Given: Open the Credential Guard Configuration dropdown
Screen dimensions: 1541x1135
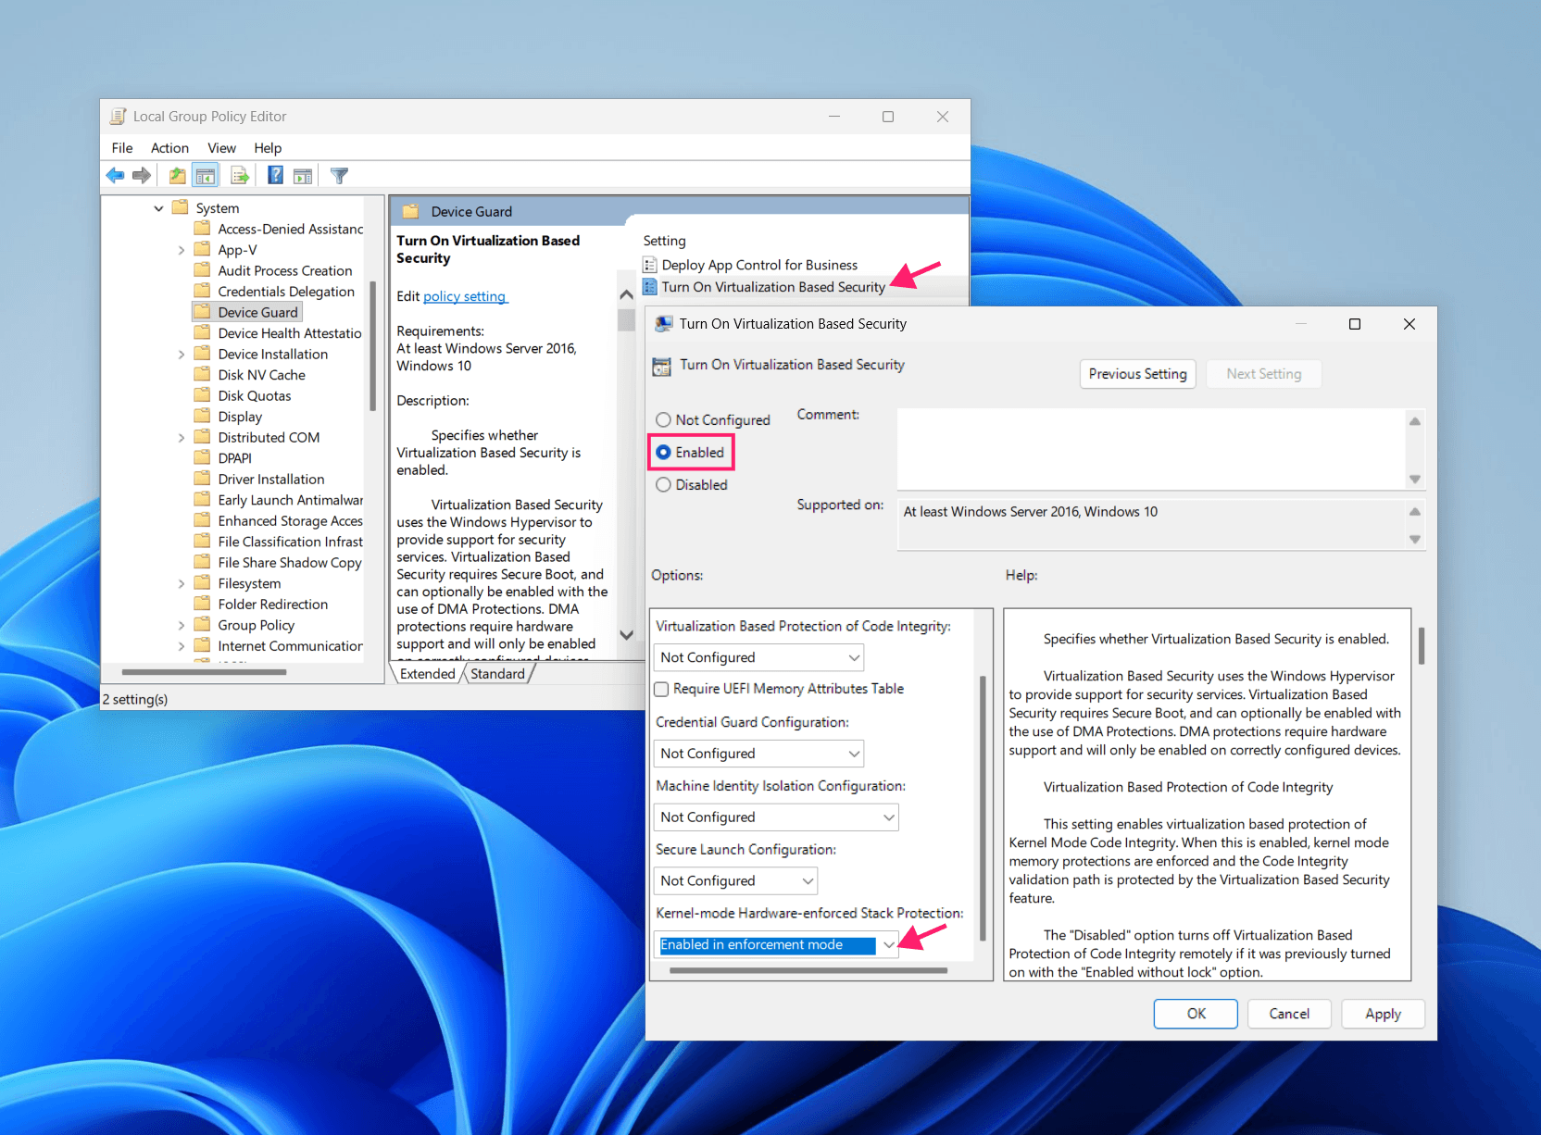Looking at the screenshot, I should (758, 754).
